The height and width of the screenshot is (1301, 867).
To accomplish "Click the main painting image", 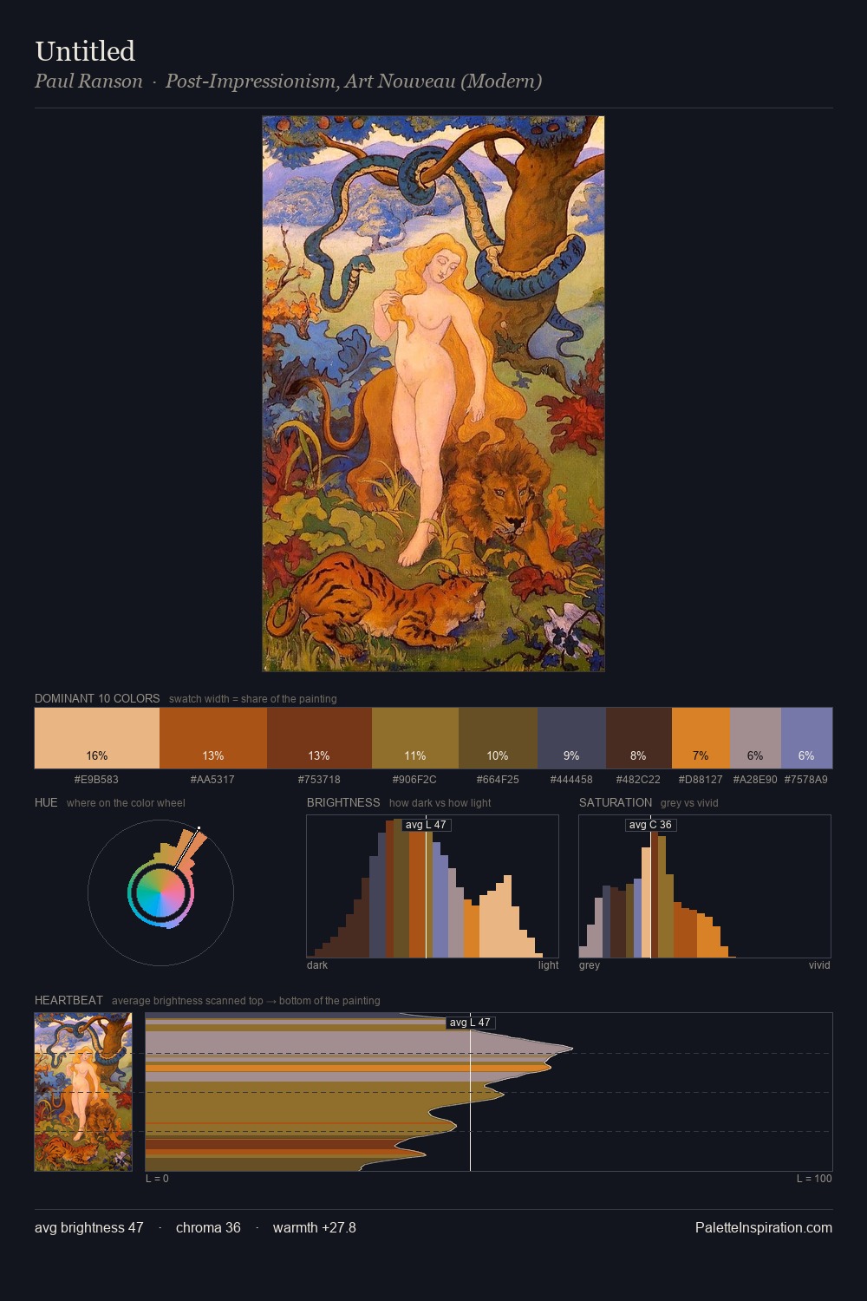I will [433, 394].
